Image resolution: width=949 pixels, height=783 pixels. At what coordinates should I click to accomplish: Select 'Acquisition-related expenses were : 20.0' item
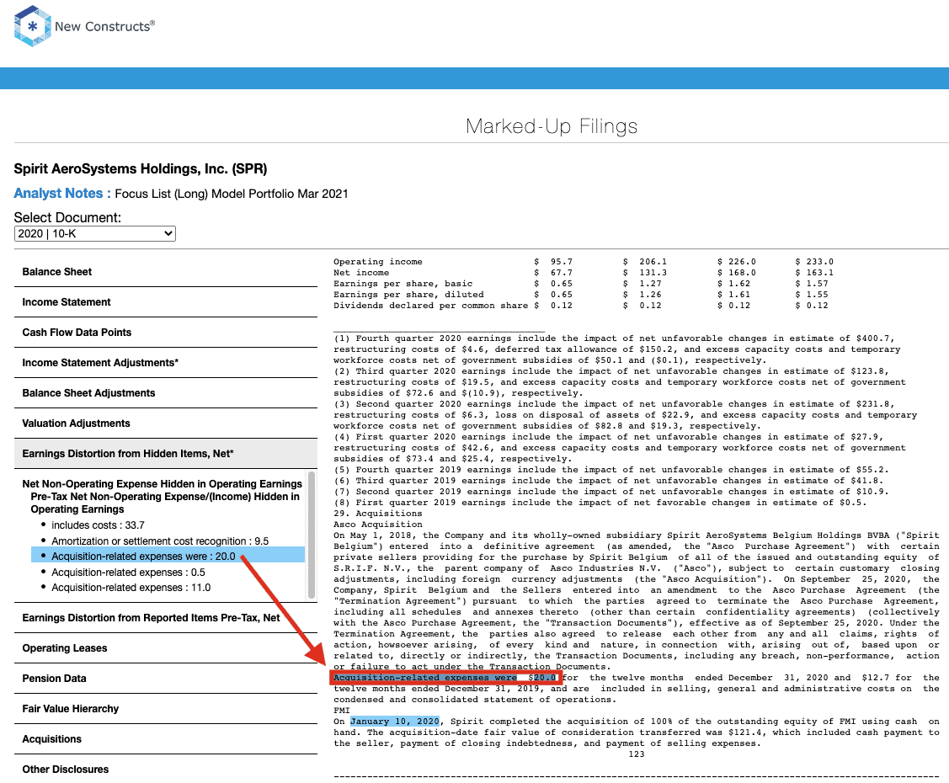point(168,556)
